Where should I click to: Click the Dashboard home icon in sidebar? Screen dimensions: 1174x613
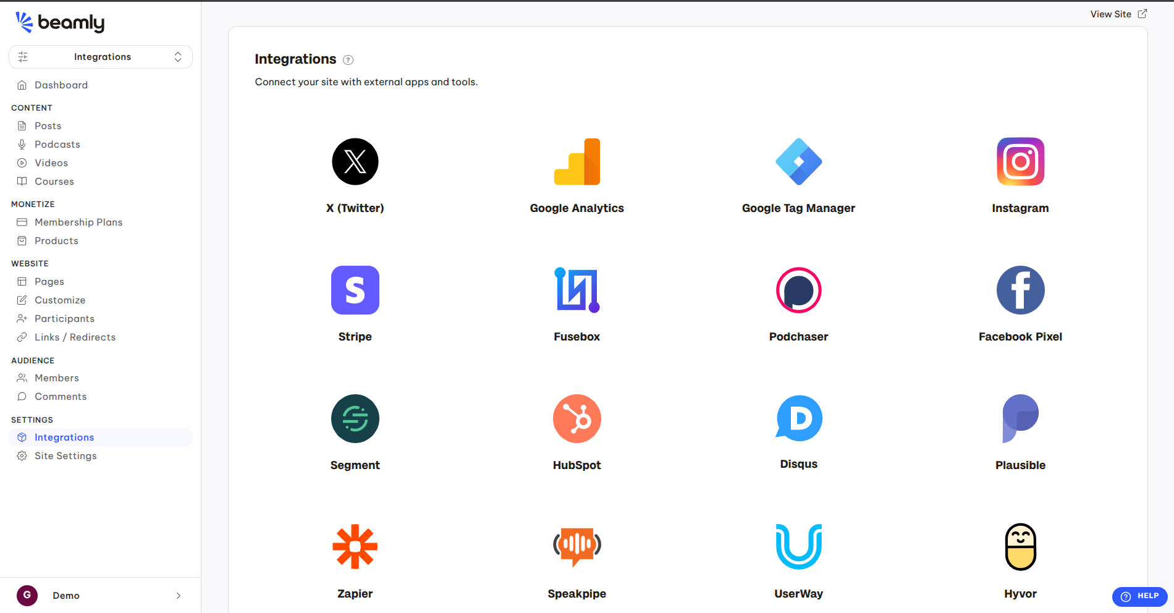tap(22, 85)
